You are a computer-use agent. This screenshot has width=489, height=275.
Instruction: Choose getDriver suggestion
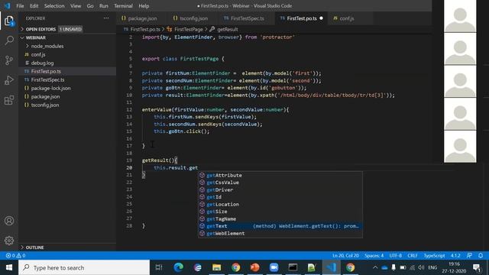click(x=280, y=190)
